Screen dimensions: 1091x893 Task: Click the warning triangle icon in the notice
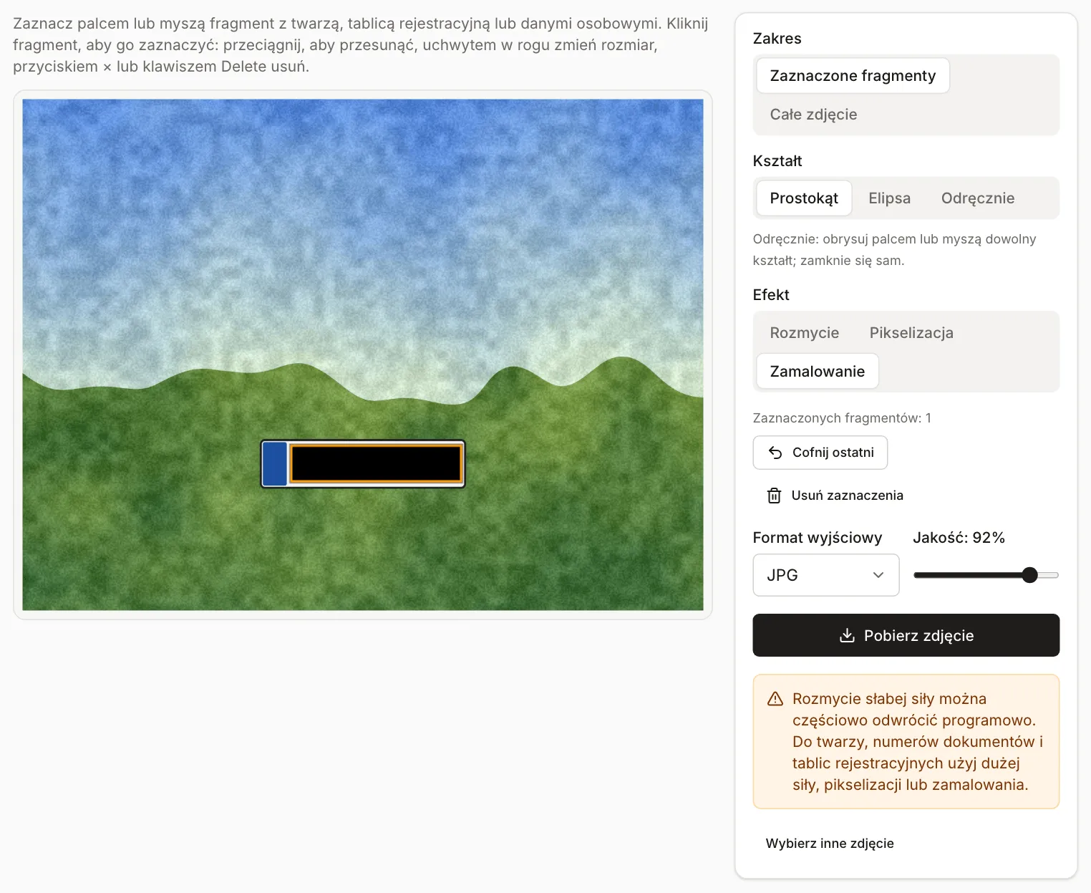(775, 699)
